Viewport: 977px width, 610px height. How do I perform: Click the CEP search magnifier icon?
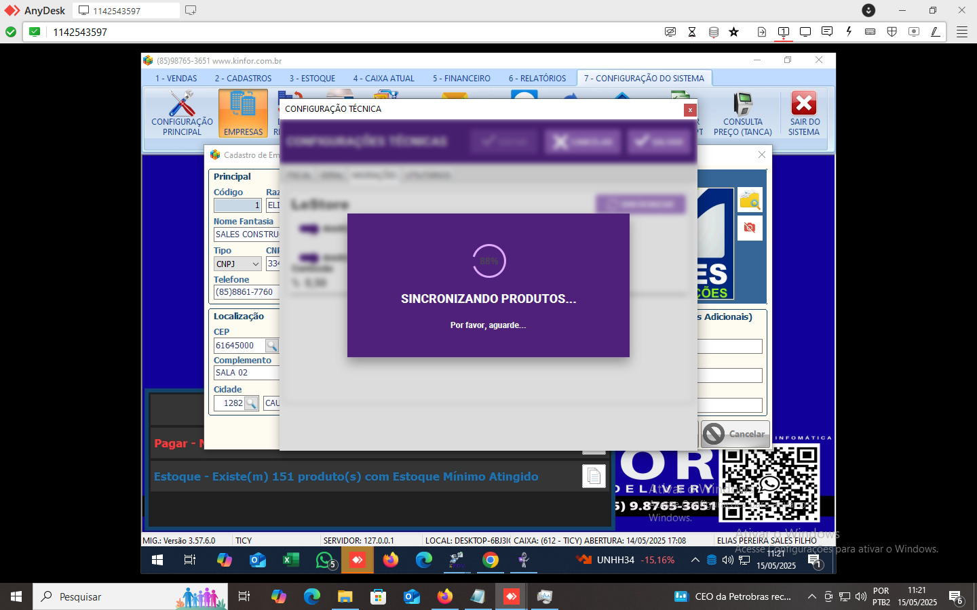coord(271,346)
